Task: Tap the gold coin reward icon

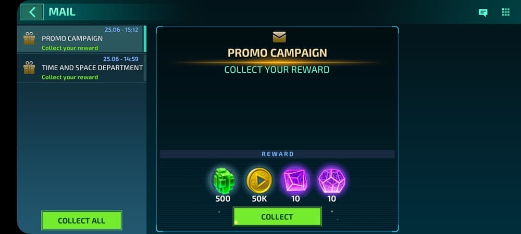Action: point(259,180)
